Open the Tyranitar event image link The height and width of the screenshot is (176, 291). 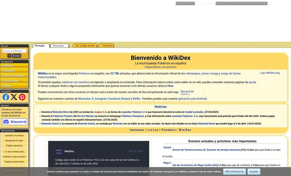click(167, 148)
